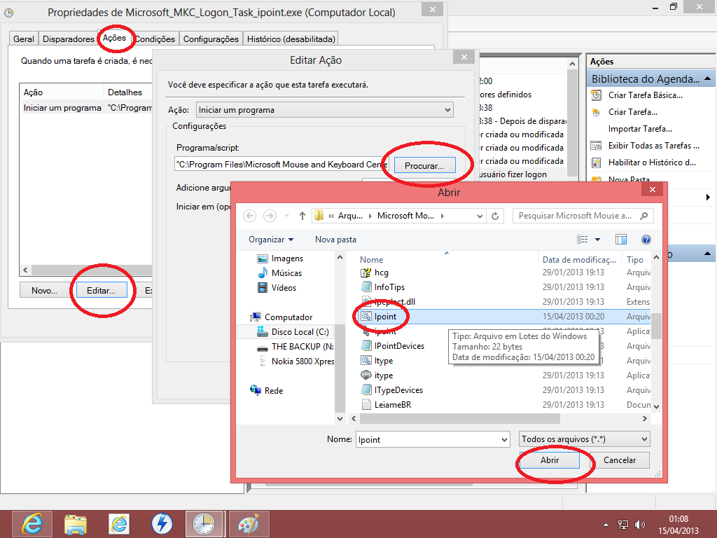
Task: Select Nokia 5800 Xpress device
Action: tap(295, 361)
